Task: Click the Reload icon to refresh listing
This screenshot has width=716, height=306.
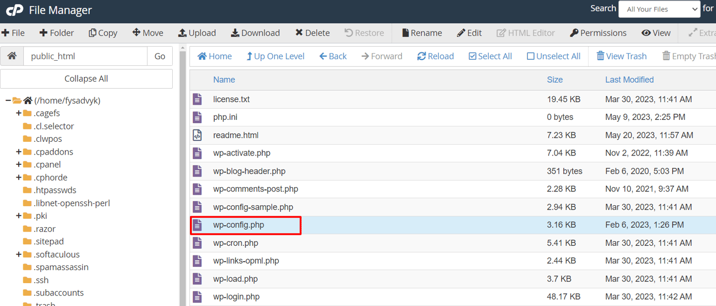Action: coord(435,56)
